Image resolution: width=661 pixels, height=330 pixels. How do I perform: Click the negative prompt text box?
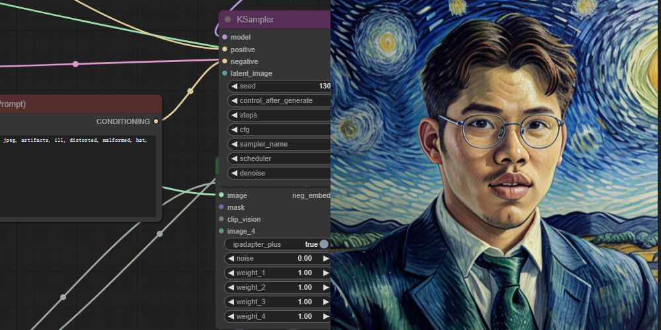77,176
